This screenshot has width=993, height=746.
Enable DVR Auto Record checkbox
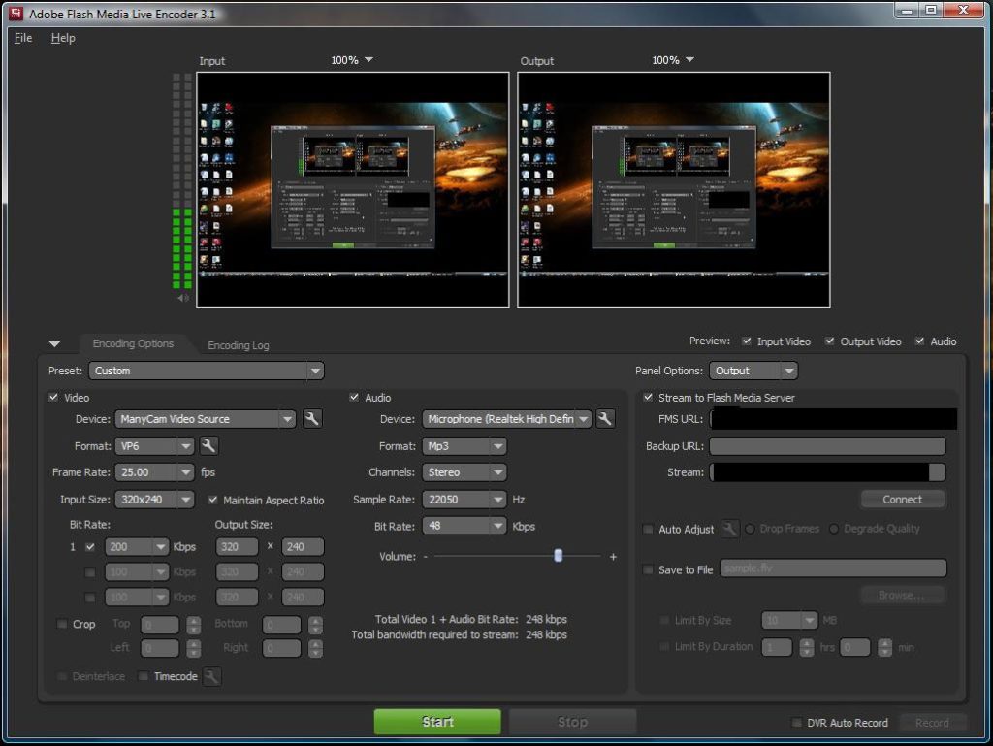click(x=797, y=723)
